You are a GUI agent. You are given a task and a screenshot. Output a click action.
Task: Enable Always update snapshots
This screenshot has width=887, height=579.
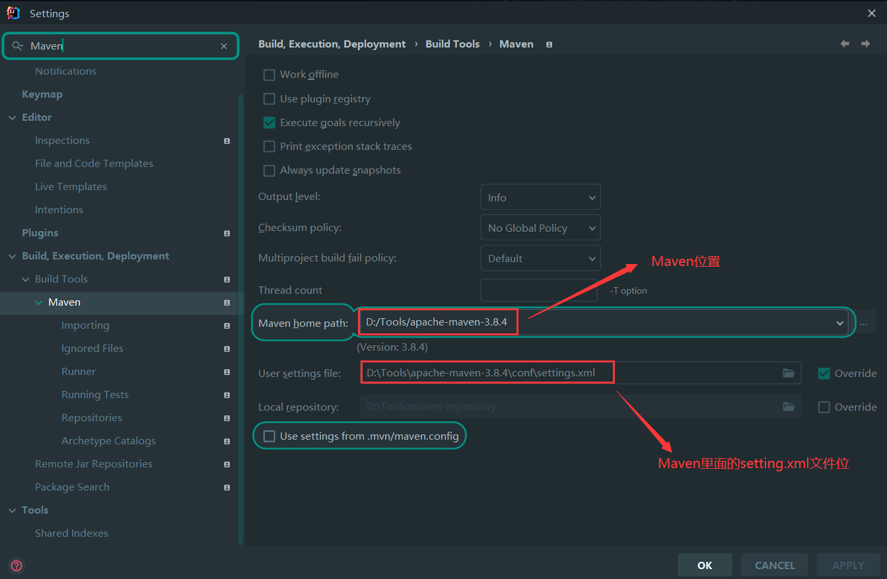pyautogui.click(x=269, y=170)
